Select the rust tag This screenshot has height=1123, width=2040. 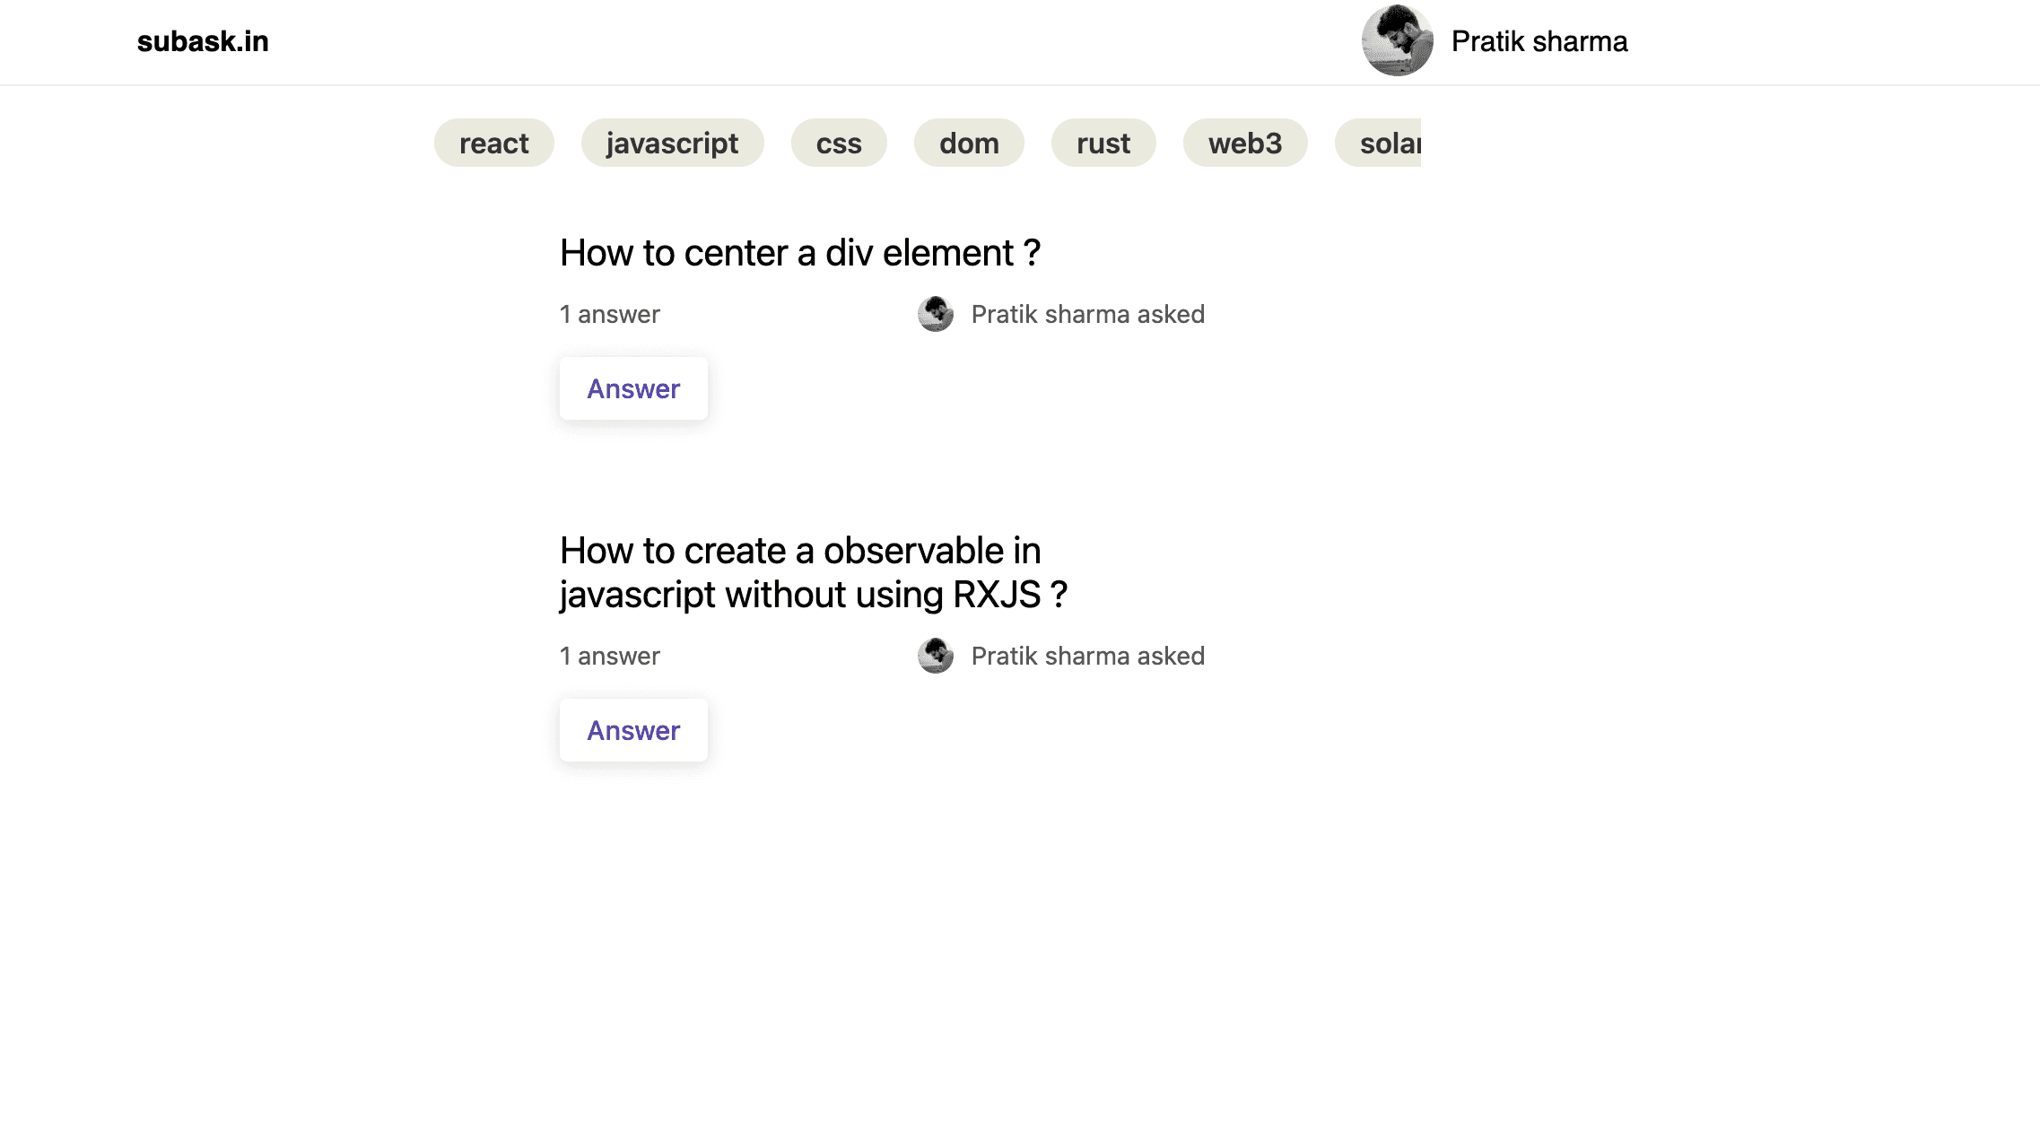pos(1103,142)
